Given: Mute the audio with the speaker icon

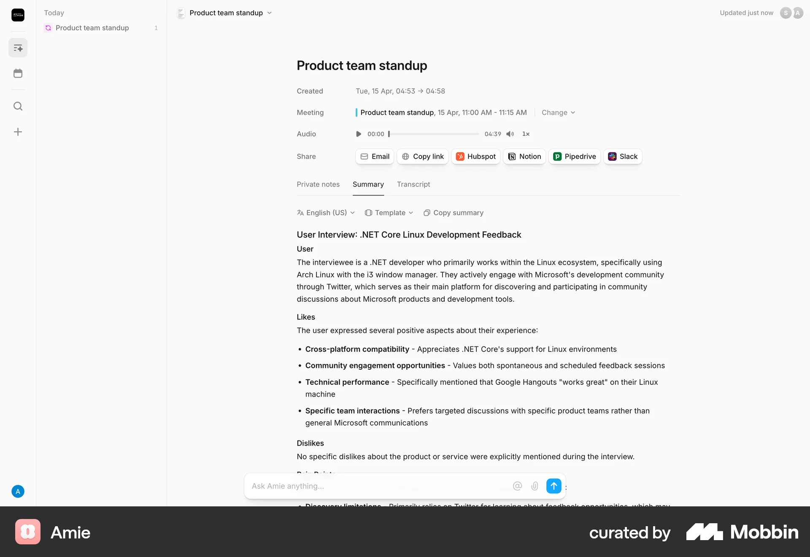Looking at the screenshot, I should 510,134.
